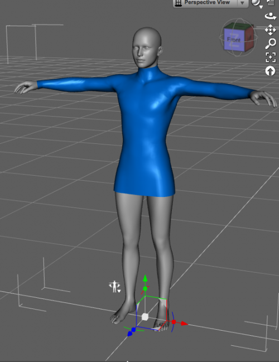Viewport: 279px width, 362px height.
Task: Click the frame selection bracket icon
Action: tap(271, 57)
